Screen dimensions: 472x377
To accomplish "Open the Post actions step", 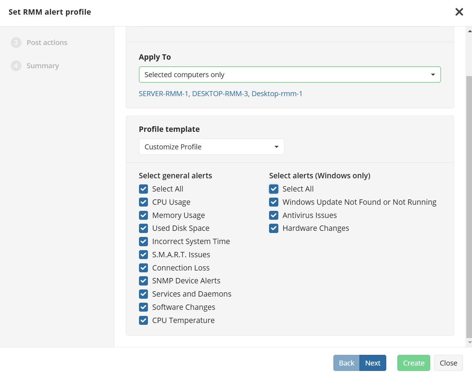I will (47, 43).
